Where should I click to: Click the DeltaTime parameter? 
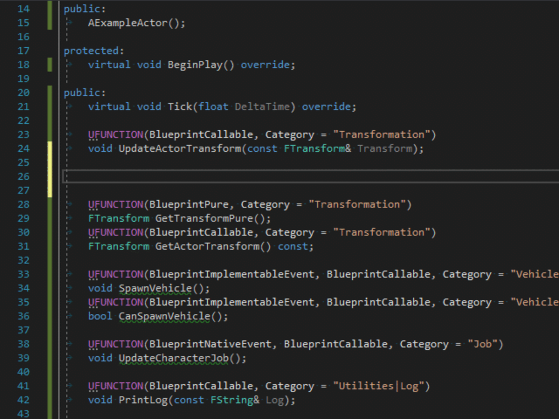click(262, 107)
